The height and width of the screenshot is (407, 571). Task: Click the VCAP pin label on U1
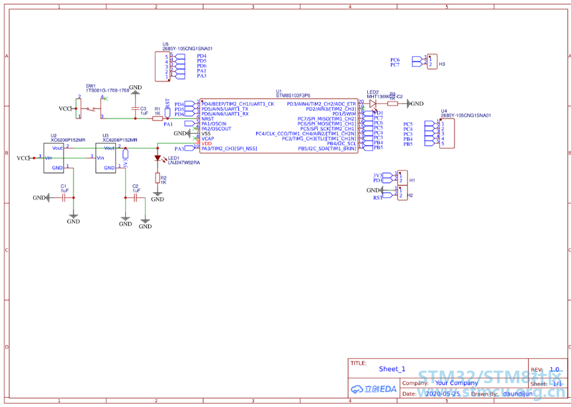click(x=208, y=138)
